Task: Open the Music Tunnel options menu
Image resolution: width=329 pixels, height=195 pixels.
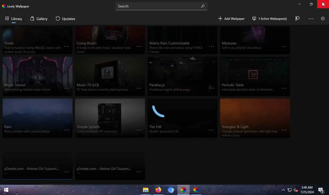Action: click(x=67, y=88)
